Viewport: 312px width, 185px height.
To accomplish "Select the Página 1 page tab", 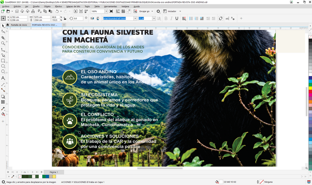I will click(x=54, y=172).
